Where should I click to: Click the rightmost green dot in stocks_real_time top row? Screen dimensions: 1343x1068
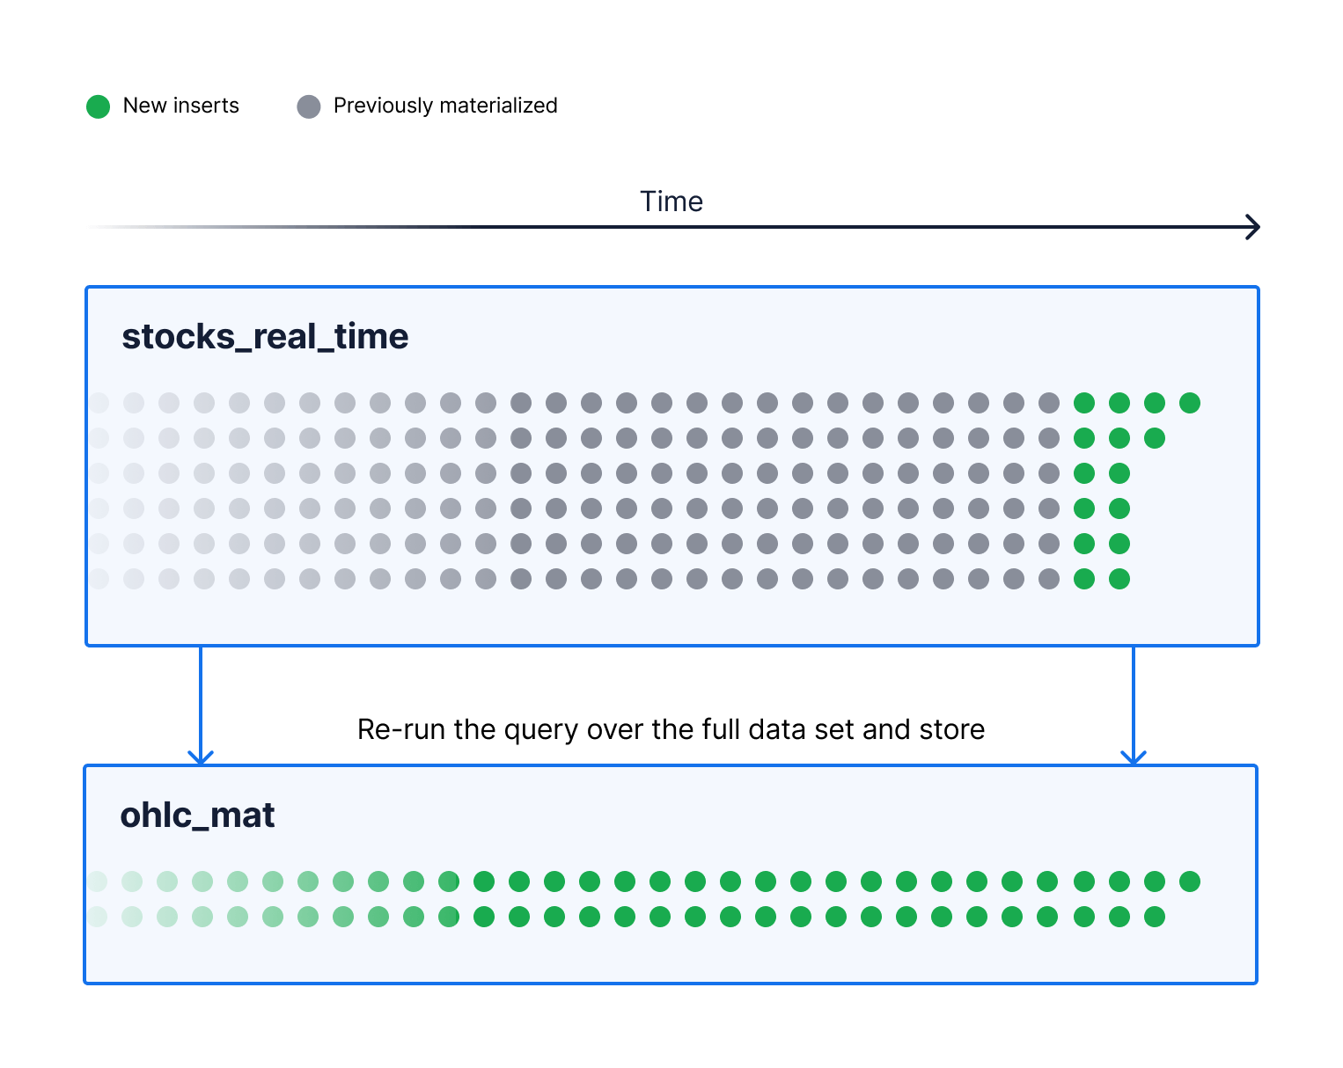click(1190, 403)
